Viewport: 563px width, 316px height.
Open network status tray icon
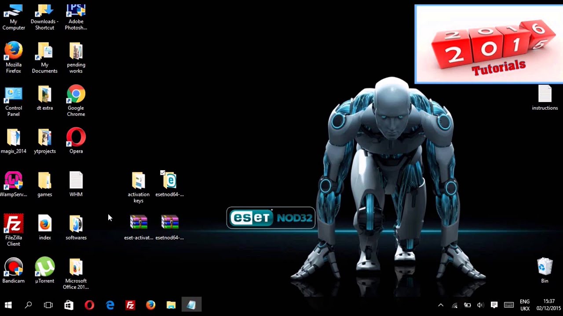tap(454, 305)
